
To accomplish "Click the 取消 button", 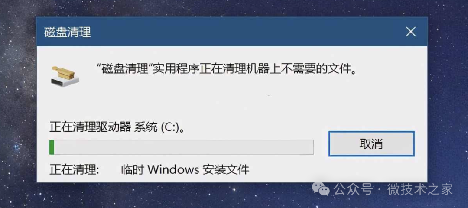I will click(x=371, y=144).
